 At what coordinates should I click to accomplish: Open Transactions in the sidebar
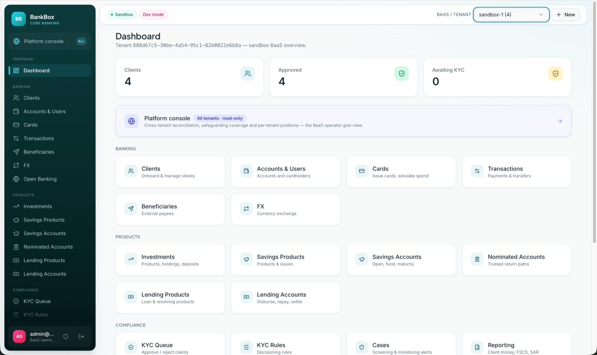pyautogui.click(x=50, y=138)
